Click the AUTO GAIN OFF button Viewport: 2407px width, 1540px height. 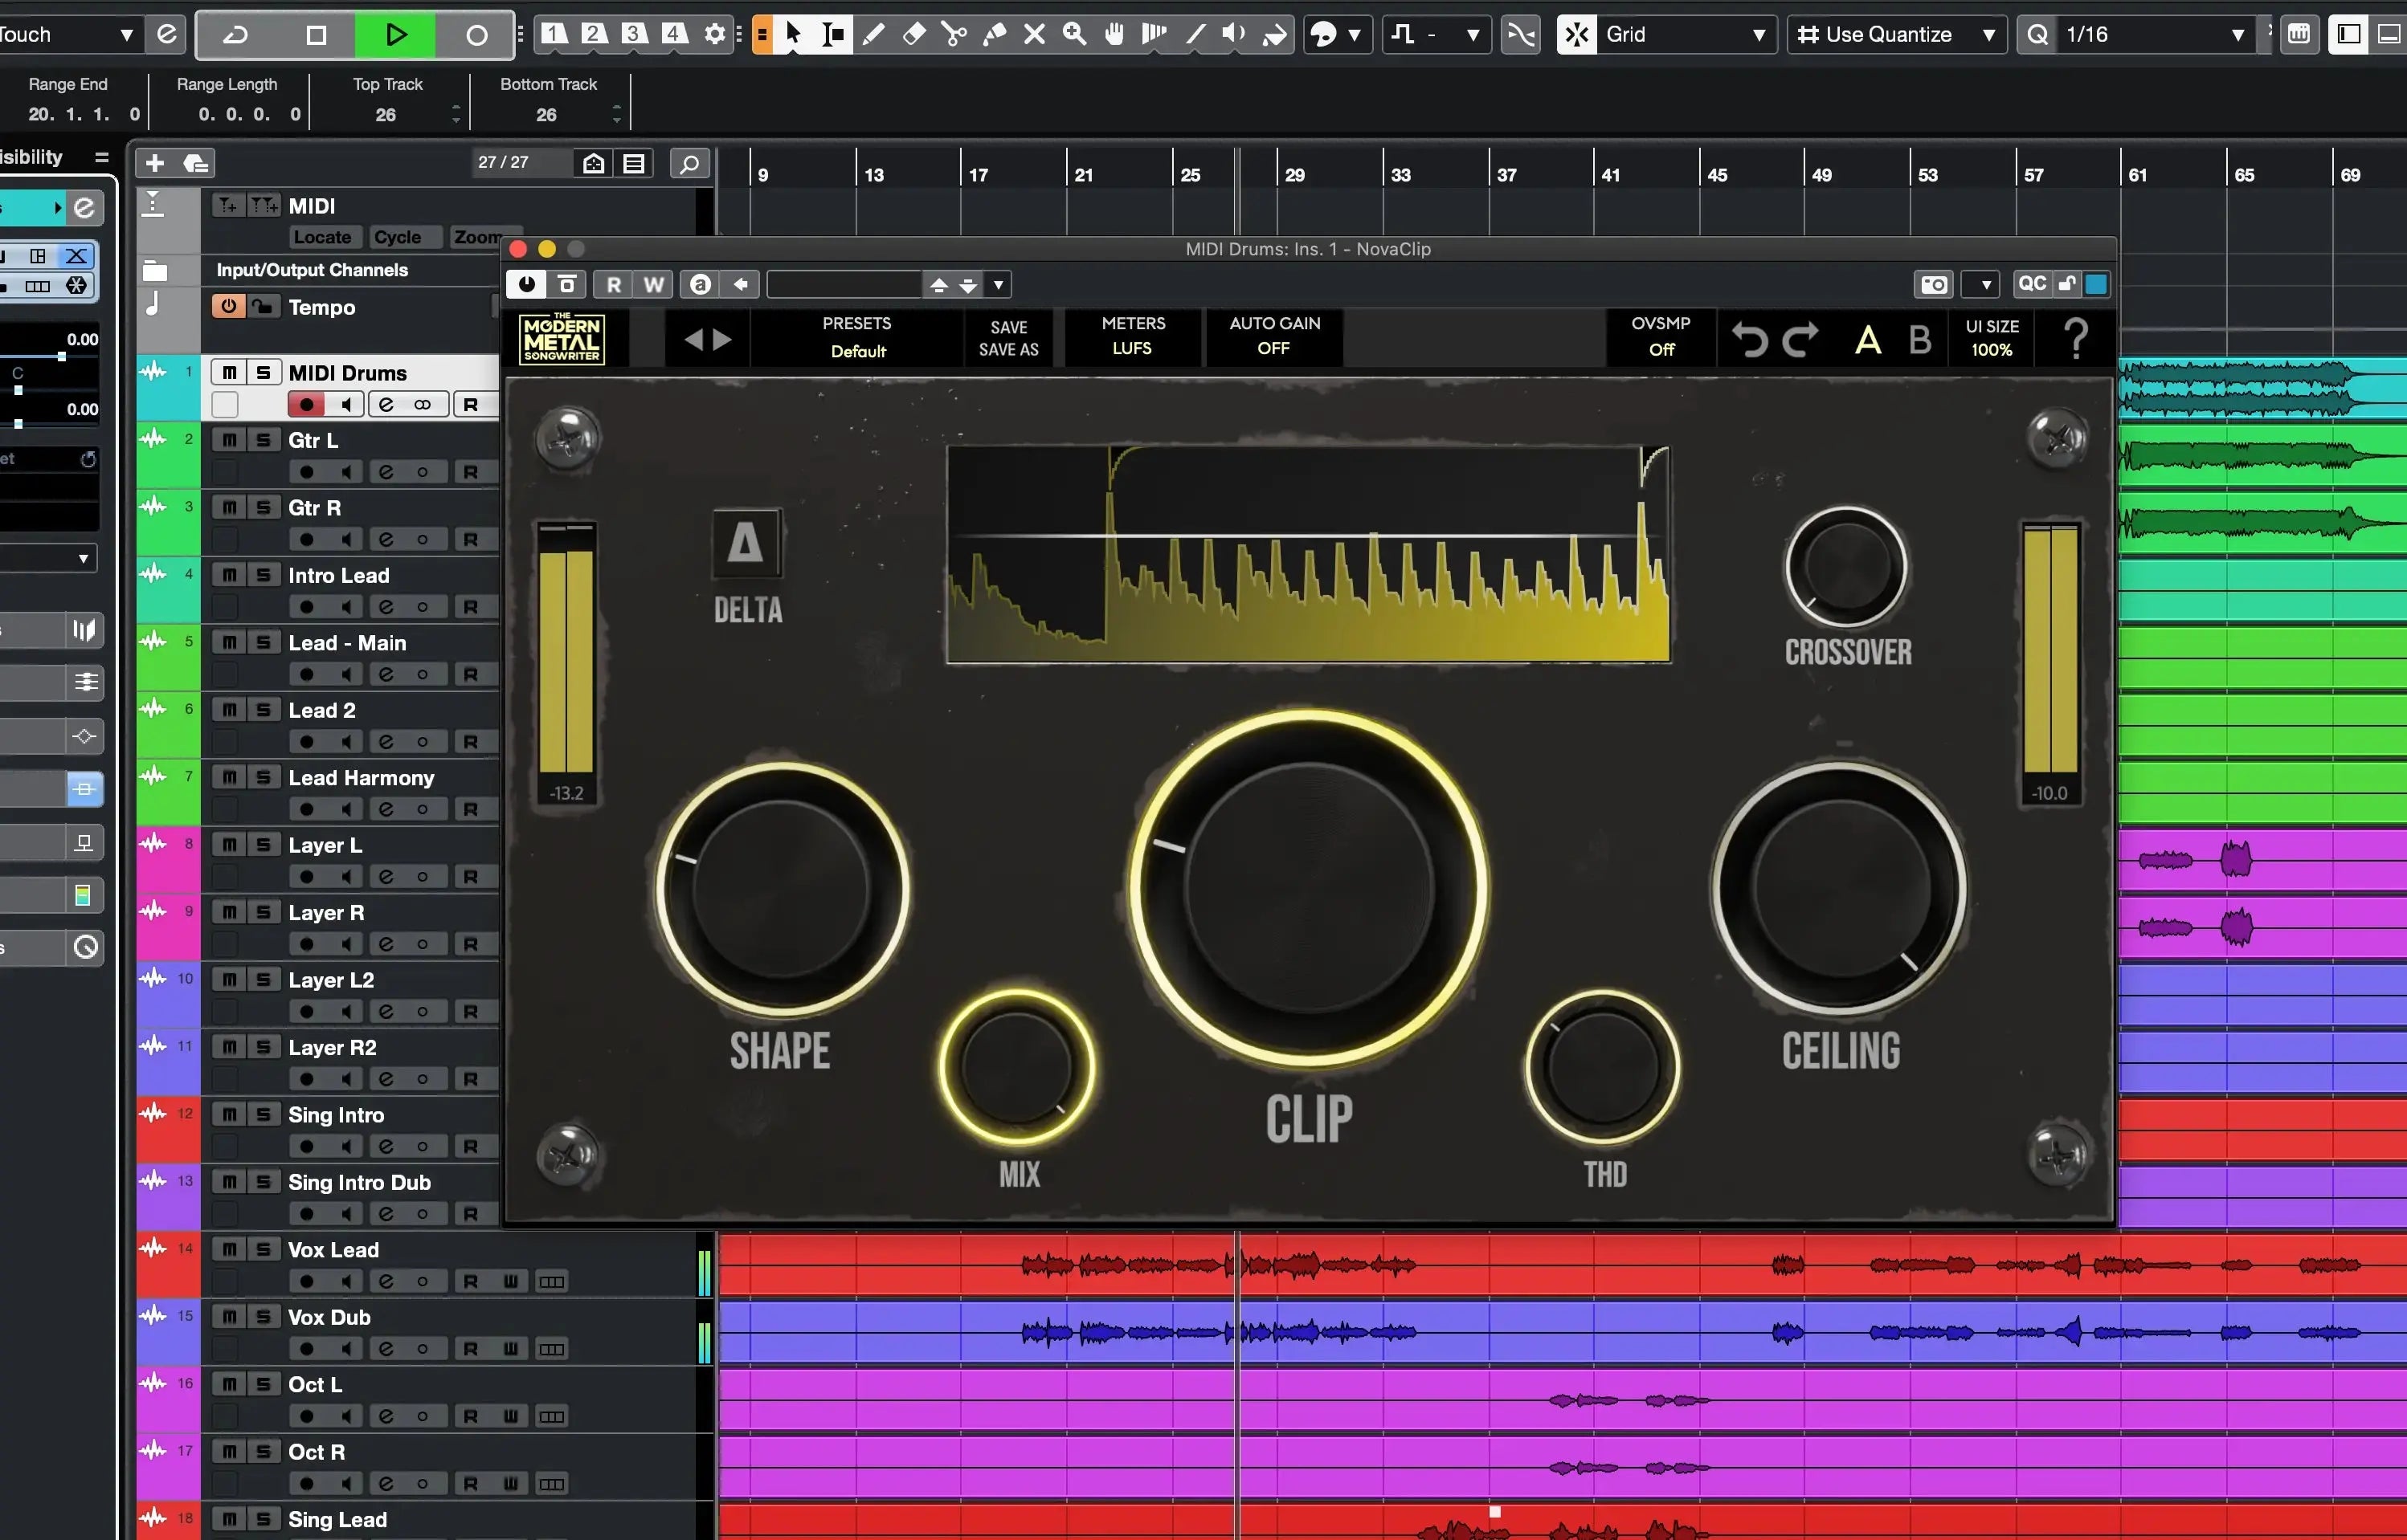1273,336
